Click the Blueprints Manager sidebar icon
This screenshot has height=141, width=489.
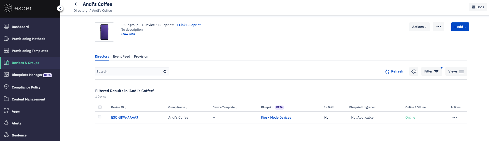6,75
